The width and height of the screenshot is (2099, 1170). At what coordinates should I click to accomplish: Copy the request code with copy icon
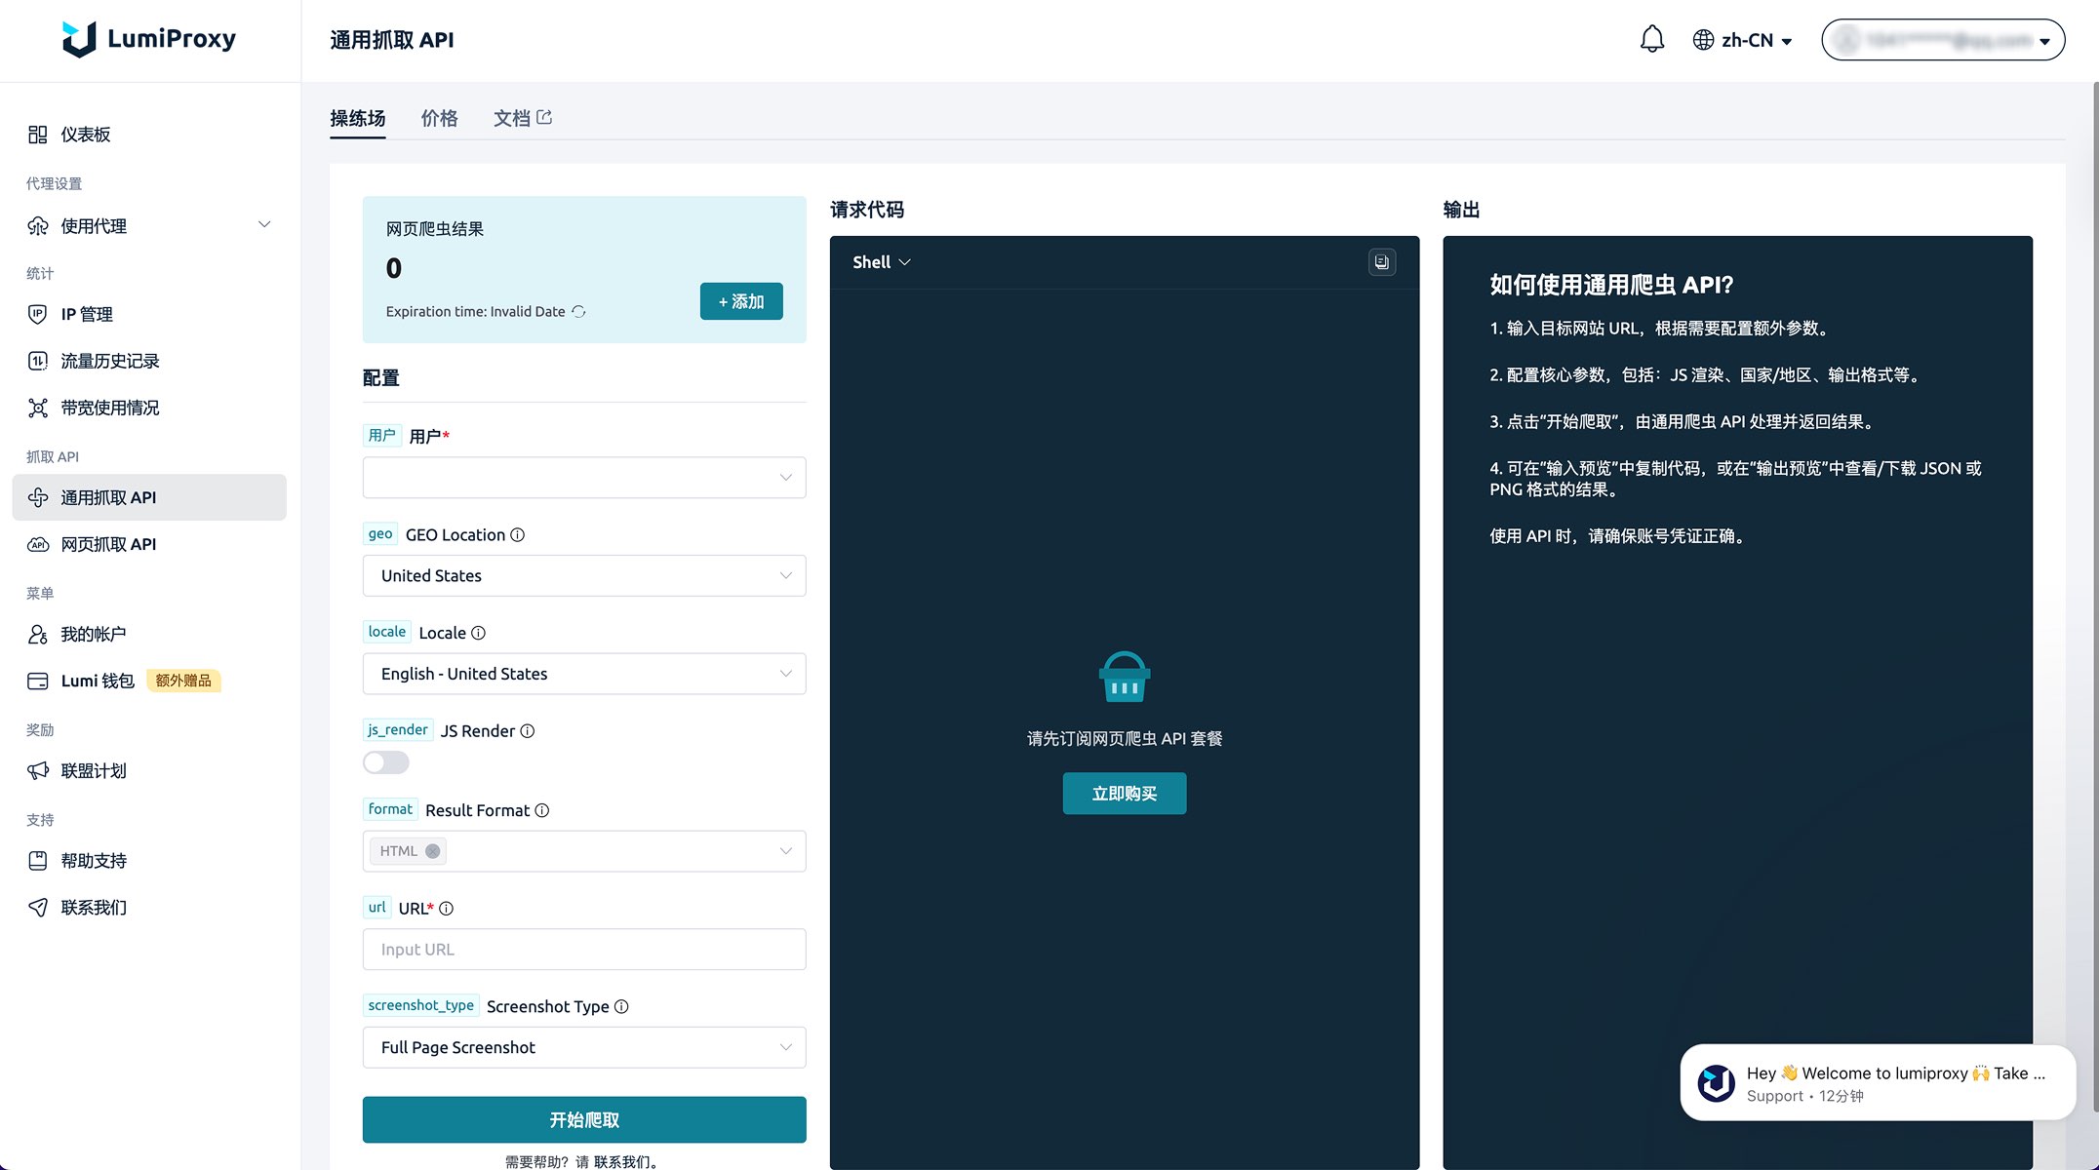click(1381, 261)
